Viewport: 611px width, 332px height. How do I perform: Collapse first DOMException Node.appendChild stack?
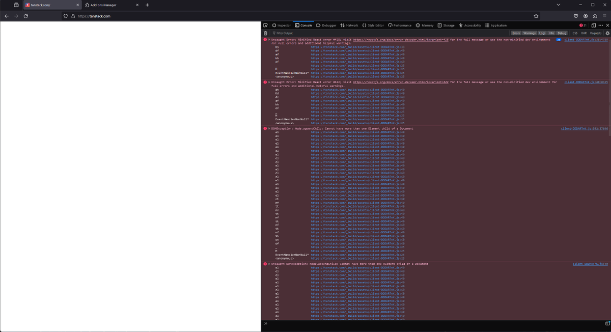pyautogui.click(x=269, y=129)
